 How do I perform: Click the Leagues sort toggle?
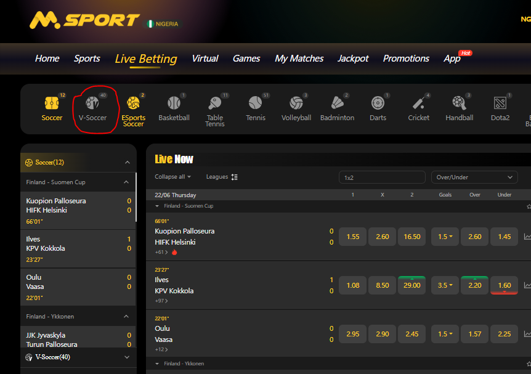click(x=222, y=177)
